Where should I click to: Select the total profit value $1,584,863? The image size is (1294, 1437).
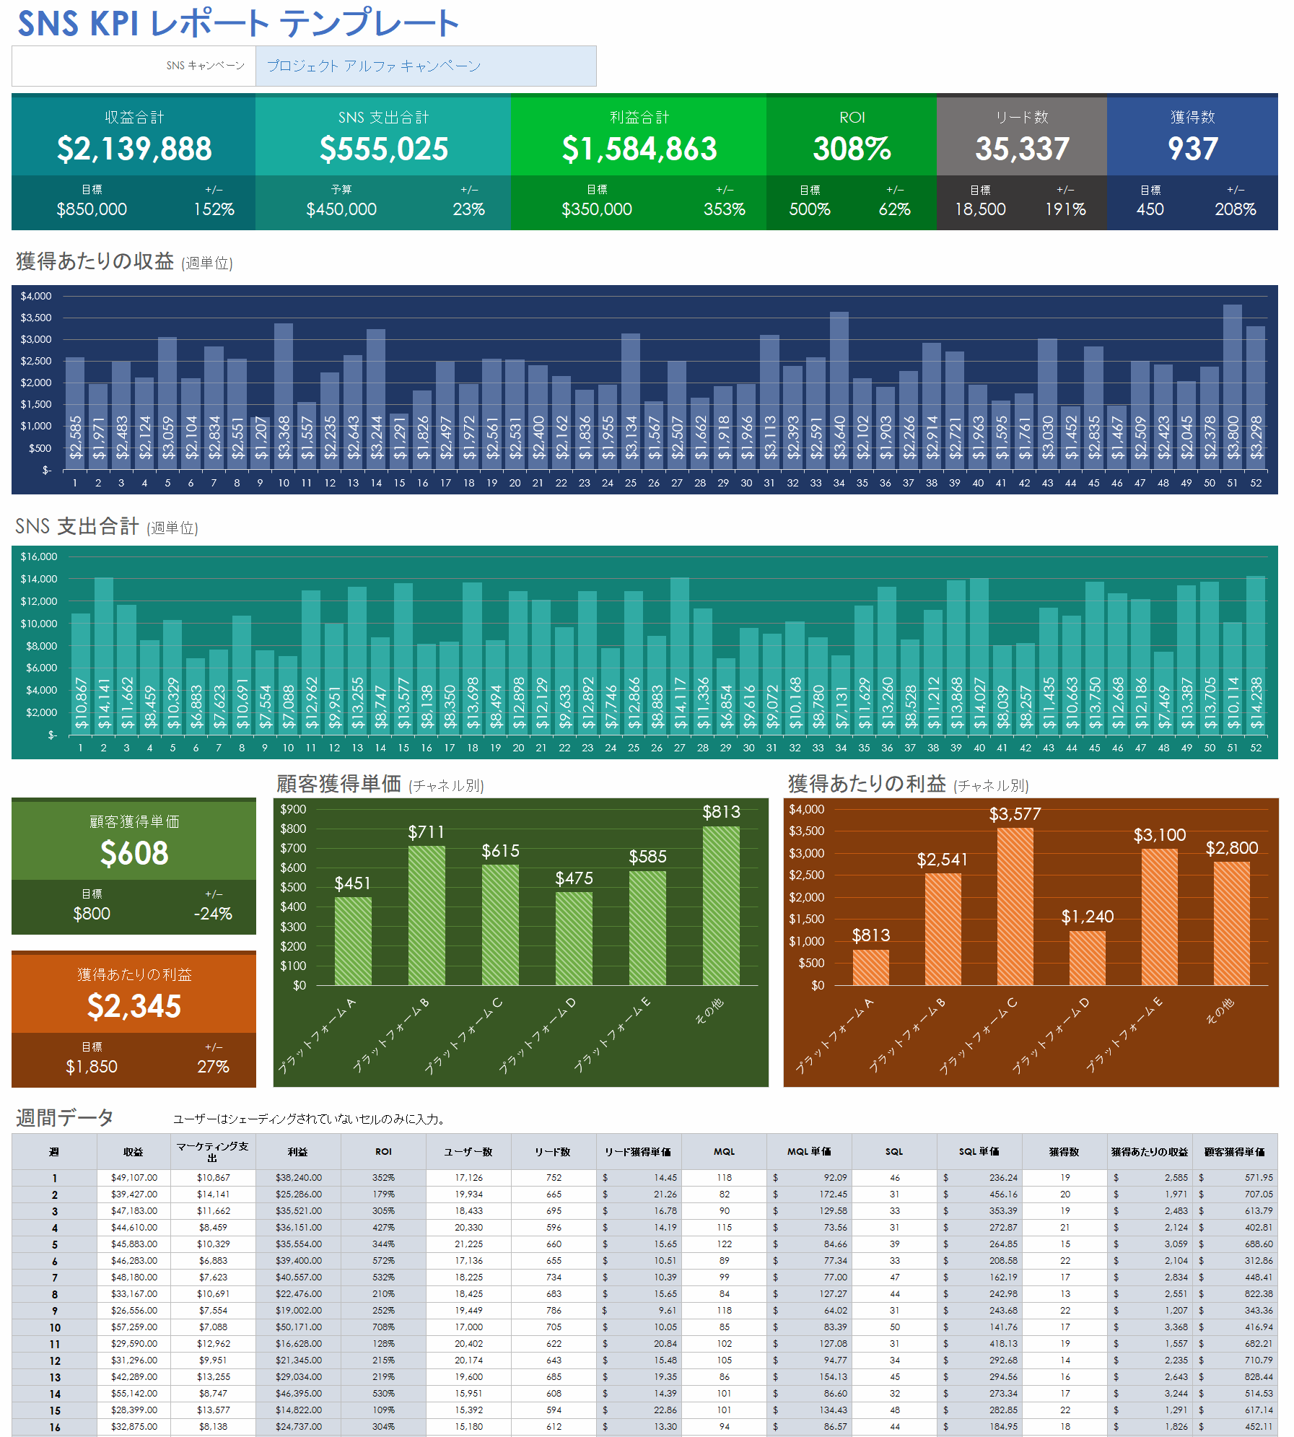(639, 149)
